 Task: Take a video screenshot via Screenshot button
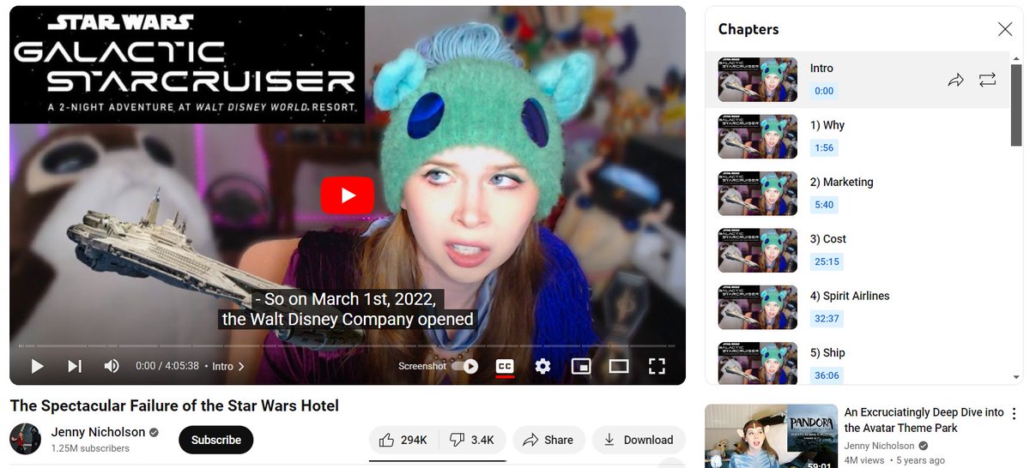click(422, 366)
